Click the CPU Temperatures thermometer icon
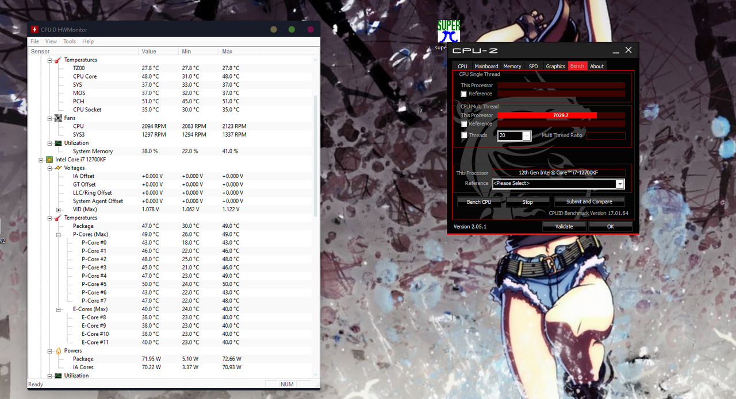 pyautogui.click(x=57, y=218)
